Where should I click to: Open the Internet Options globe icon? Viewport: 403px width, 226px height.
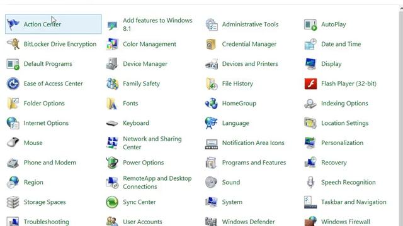click(13, 123)
